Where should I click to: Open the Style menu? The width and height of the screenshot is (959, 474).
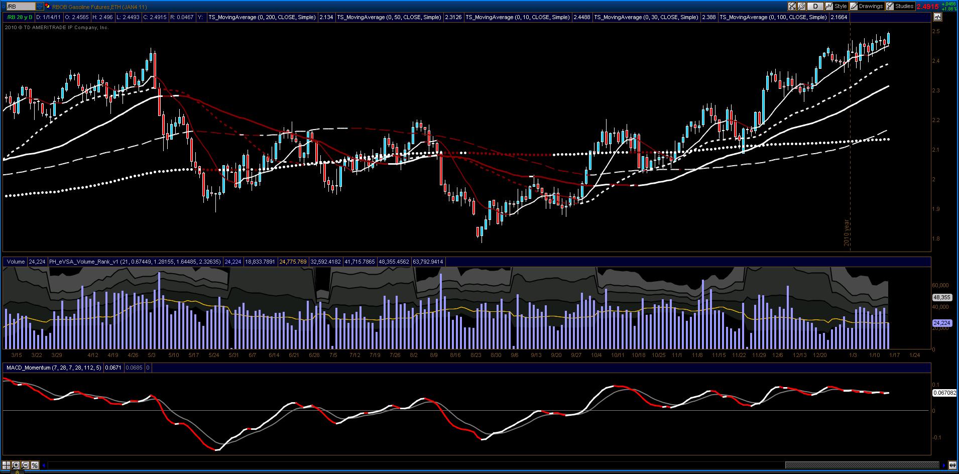coord(836,7)
